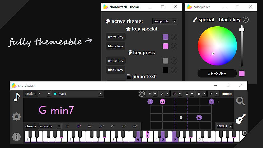
Task: Open the first E string tuning dropdown
Action: click(152, 94)
